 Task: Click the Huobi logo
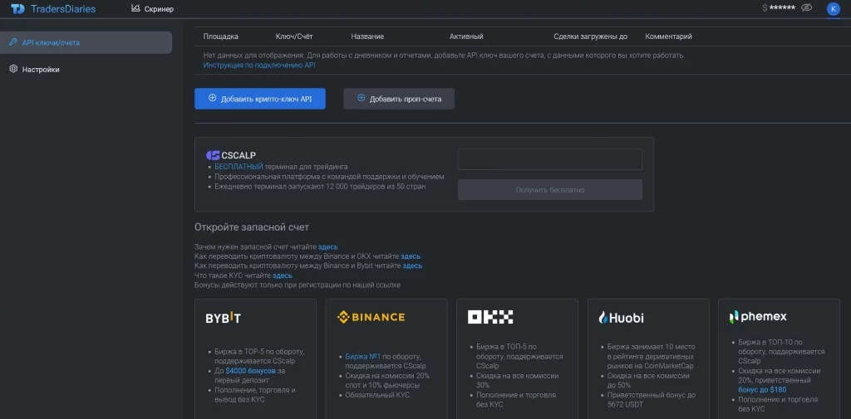(621, 318)
